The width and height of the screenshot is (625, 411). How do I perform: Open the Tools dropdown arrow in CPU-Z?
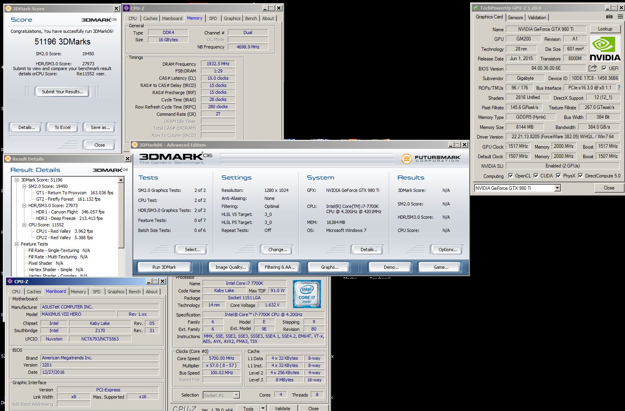tap(263, 409)
